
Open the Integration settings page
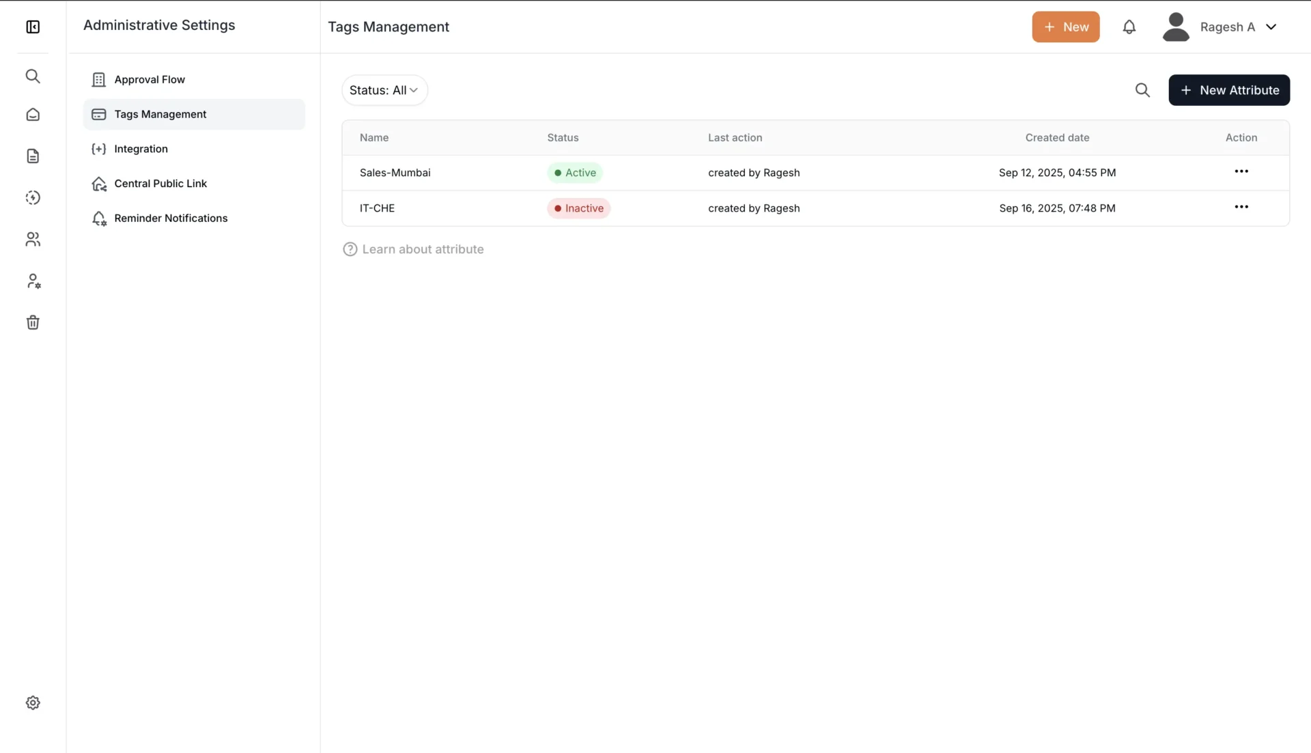click(x=141, y=149)
